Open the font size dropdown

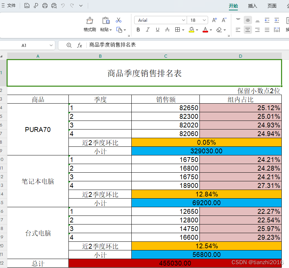pyautogui.click(x=204, y=20)
